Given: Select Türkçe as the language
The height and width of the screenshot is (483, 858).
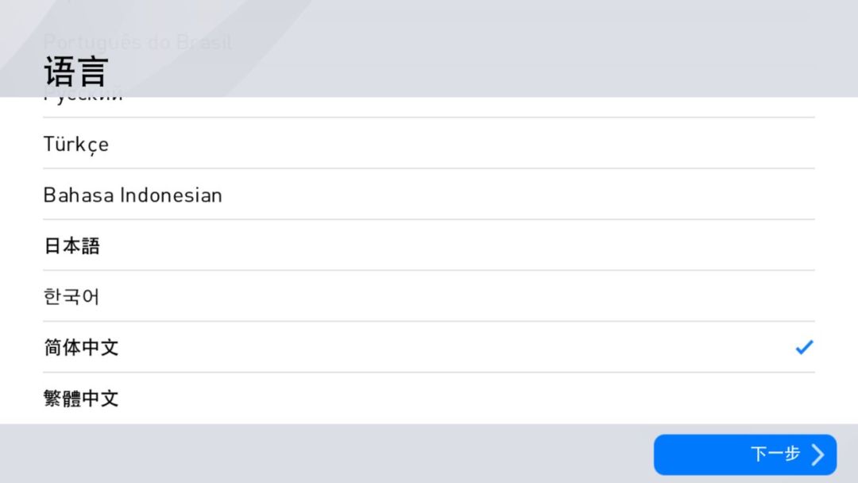Looking at the screenshot, I should (76, 145).
